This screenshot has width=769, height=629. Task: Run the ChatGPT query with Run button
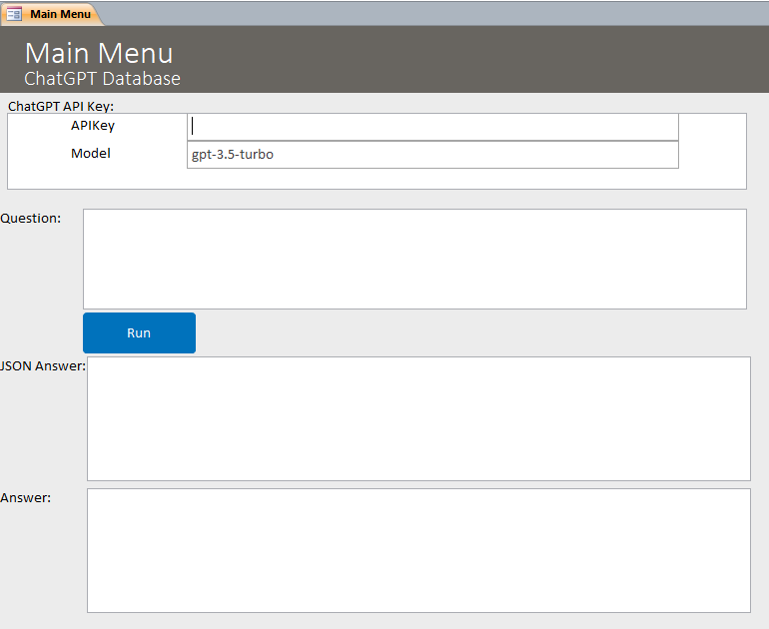click(139, 332)
